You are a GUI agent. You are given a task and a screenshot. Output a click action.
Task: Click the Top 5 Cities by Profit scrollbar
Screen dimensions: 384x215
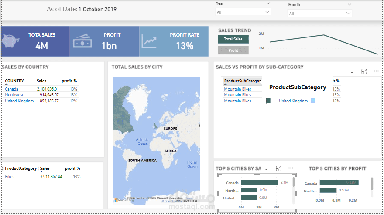pos(372,184)
